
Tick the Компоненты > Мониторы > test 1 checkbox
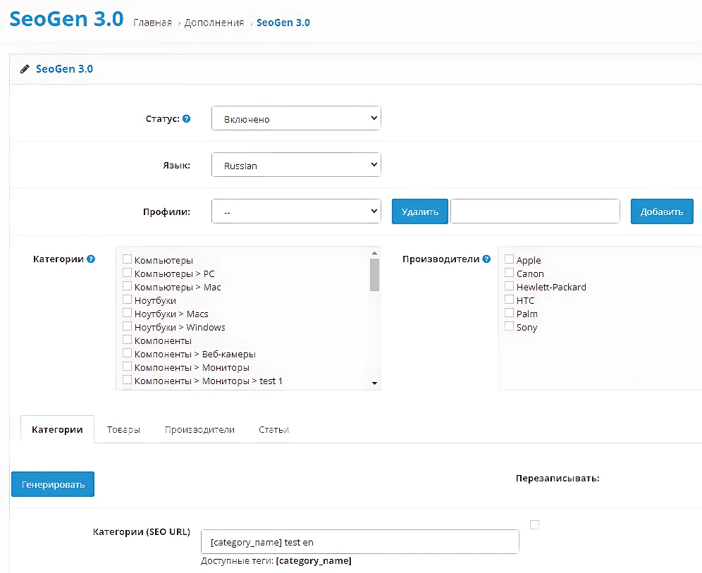[x=127, y=380]
